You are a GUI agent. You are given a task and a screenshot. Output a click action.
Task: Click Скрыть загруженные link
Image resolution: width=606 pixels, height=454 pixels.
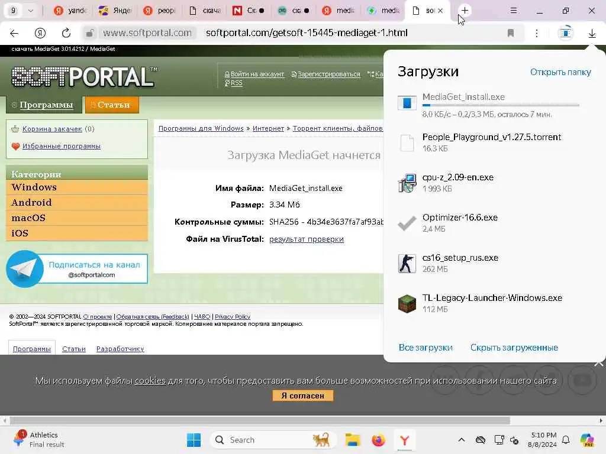(514, 348)
